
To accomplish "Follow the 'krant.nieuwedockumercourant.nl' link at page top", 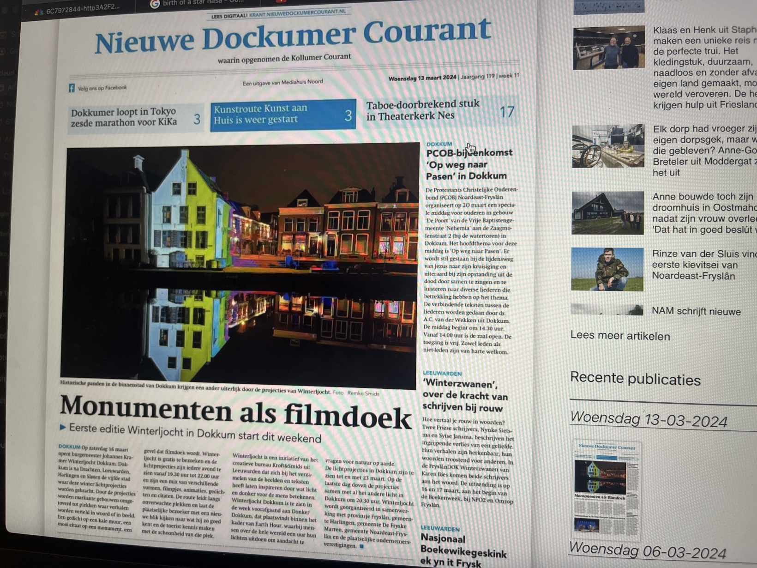I will pyautogui.click(x=297, y=13).
